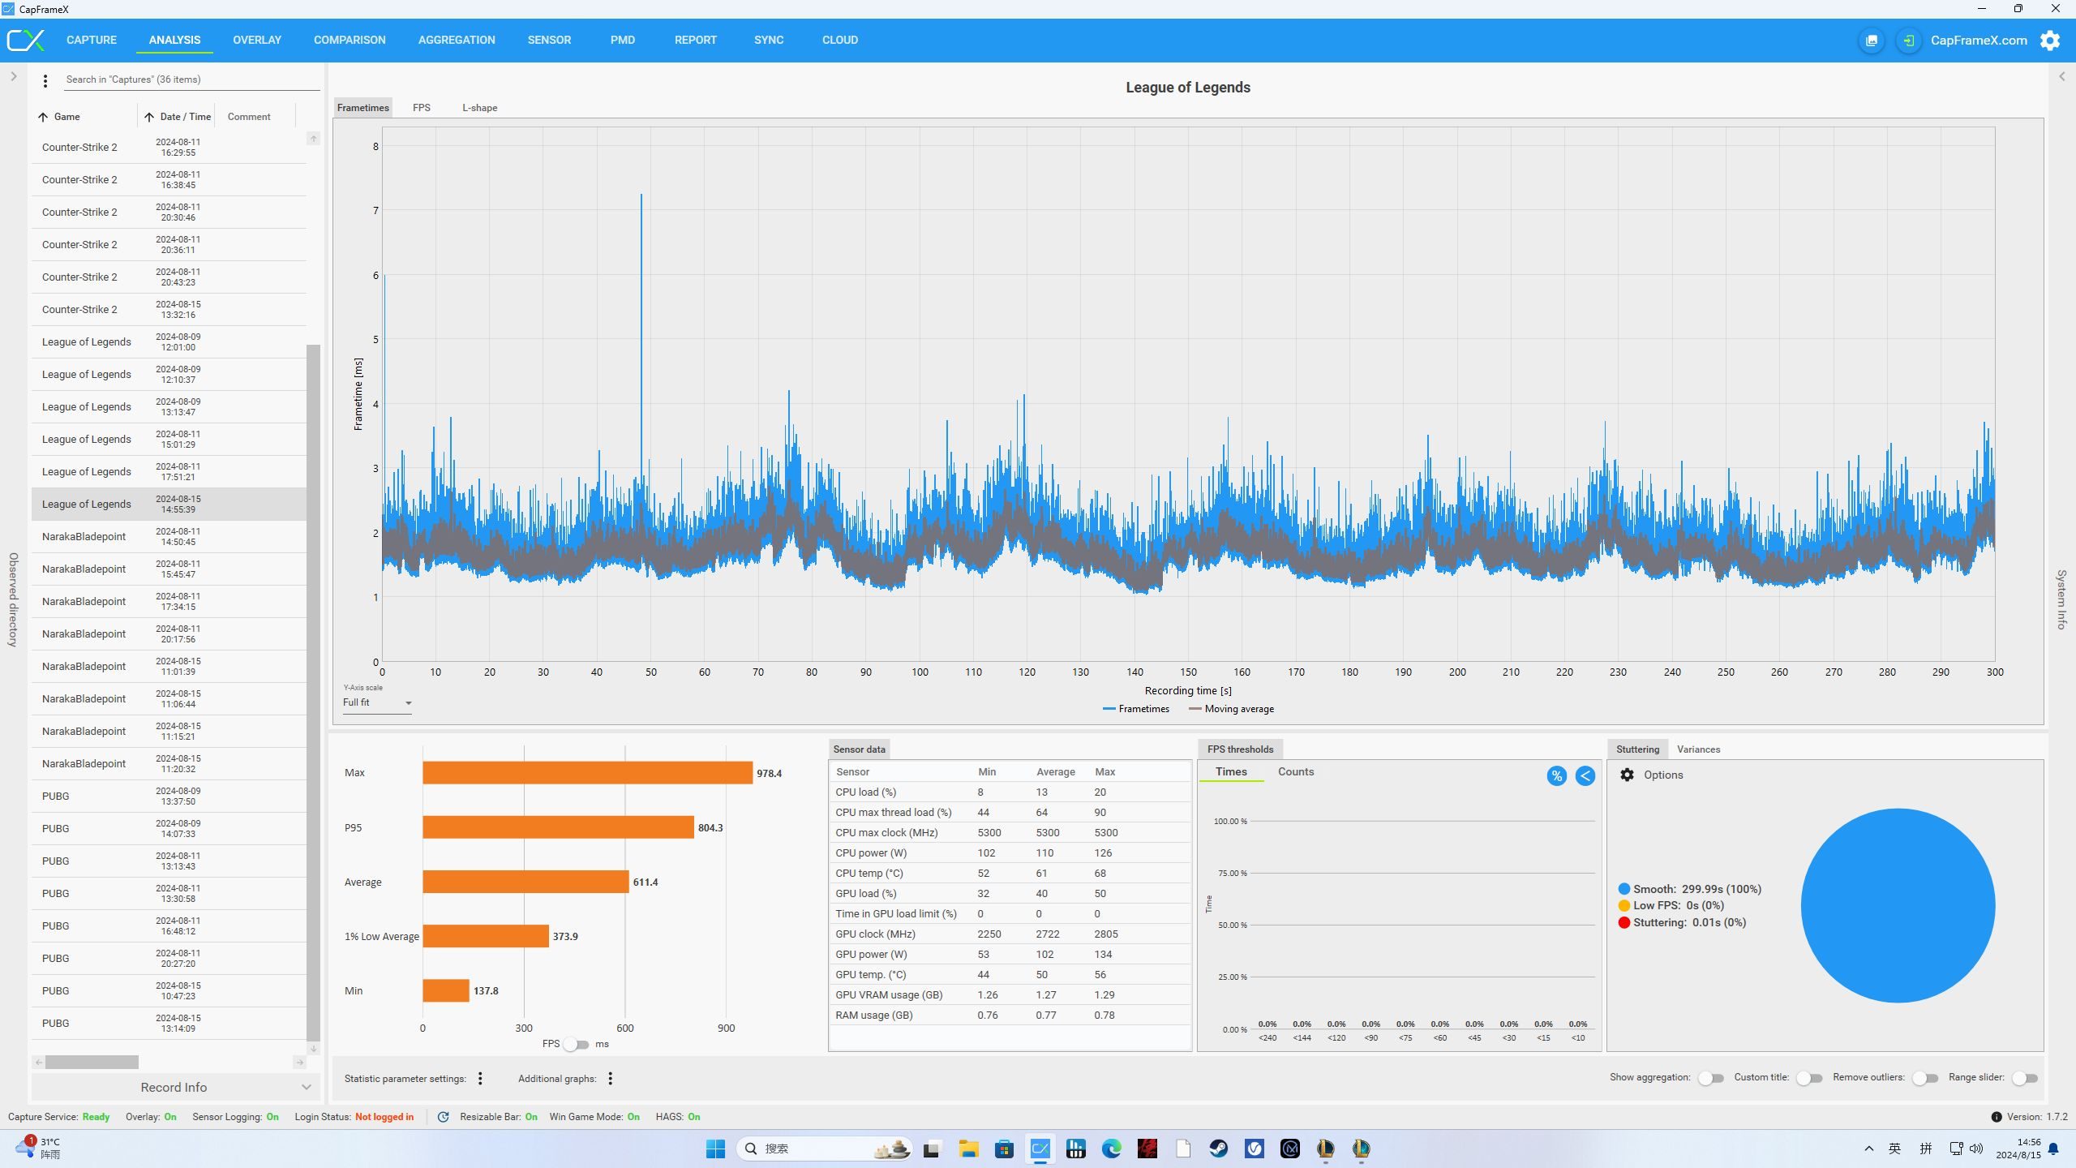Open File Explorer from taskbar
The image size is (2076, 1168).
968,1149
